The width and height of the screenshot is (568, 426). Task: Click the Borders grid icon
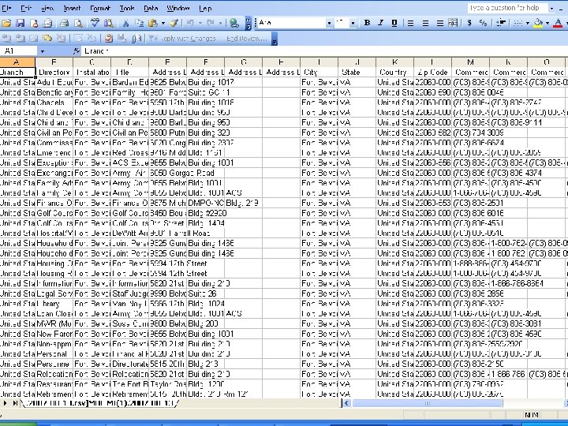[x=518, y=23]
